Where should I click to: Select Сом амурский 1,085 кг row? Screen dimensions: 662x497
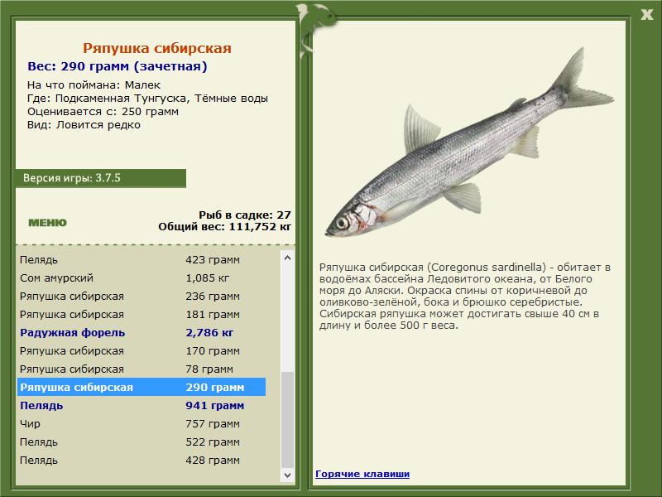pos(142,278)
